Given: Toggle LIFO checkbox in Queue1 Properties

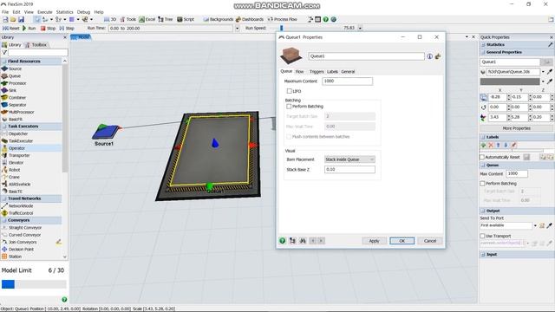Looking at the screenshot, I should click(289, 91).
